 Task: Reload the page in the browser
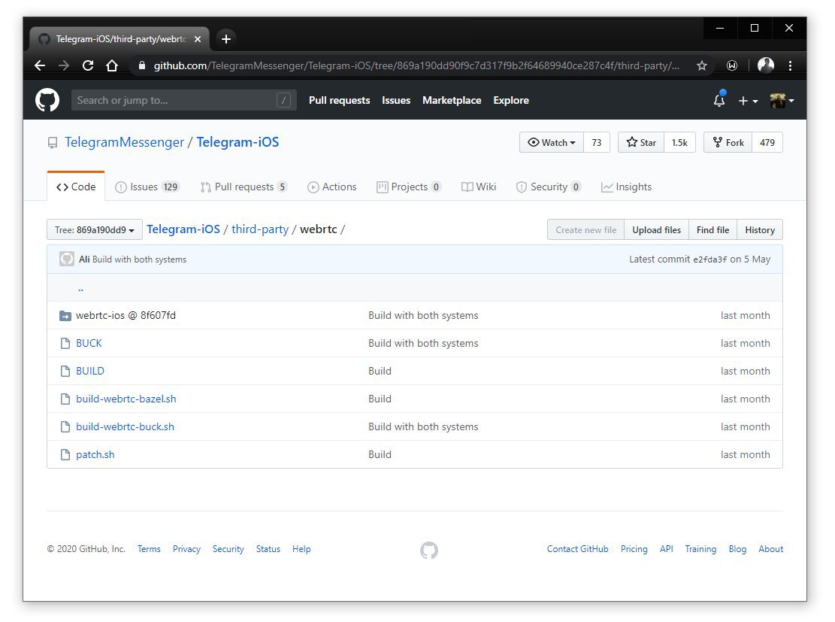pos(88,65)
